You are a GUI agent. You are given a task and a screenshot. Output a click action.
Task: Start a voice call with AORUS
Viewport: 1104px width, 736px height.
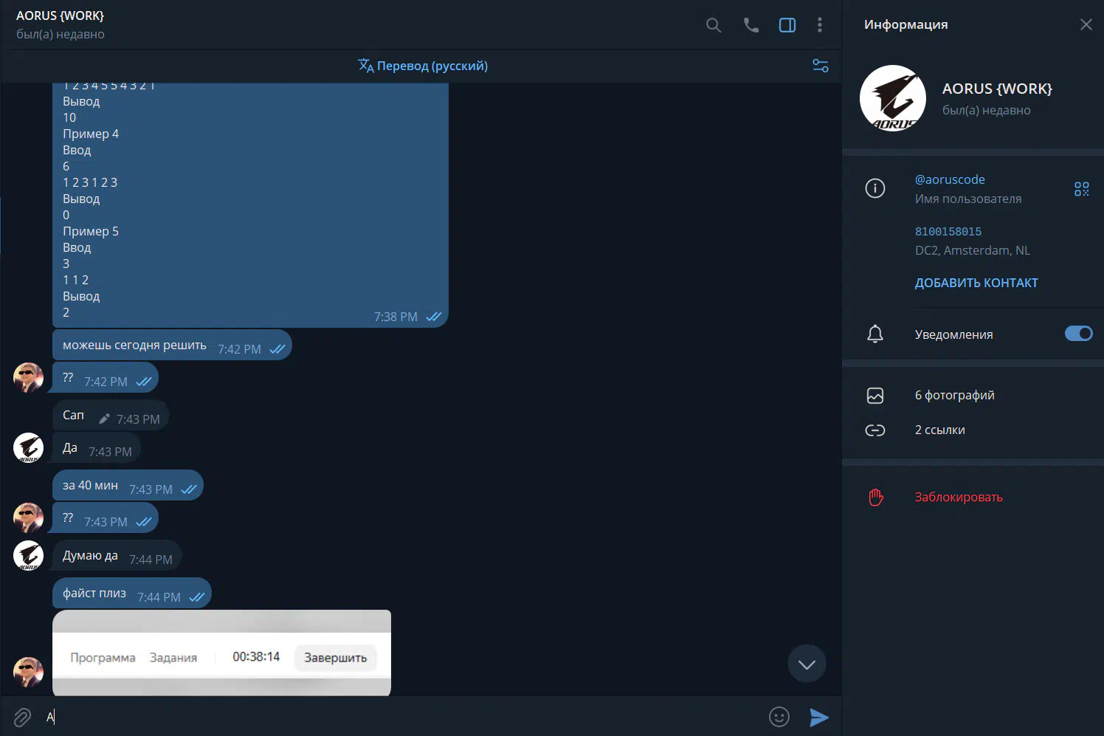click(751, 25)
